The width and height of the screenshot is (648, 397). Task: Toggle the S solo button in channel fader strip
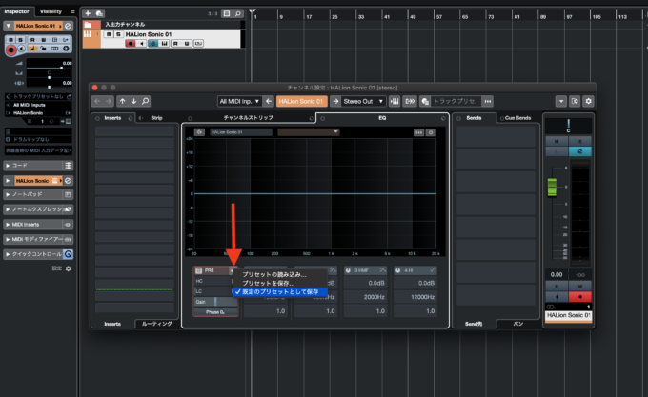(579, 142)
